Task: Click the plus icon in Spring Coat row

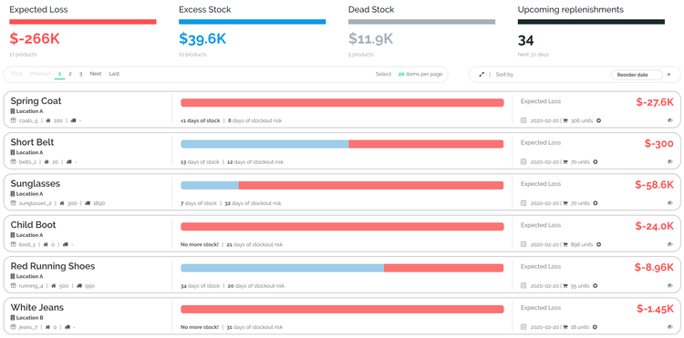Action: point(598,120)
